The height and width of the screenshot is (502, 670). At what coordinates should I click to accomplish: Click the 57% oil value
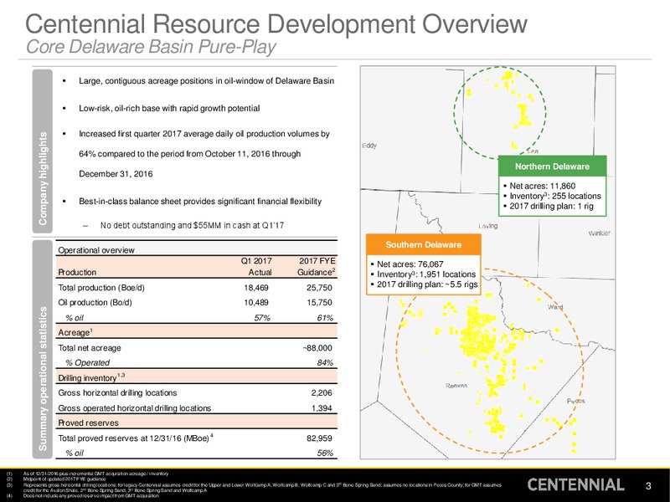pos(262,318)
